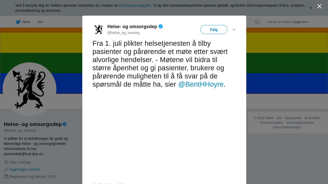Click the search magnifier icon
The height and width of the screenshot is (184, 328).
tap(257, 22)
